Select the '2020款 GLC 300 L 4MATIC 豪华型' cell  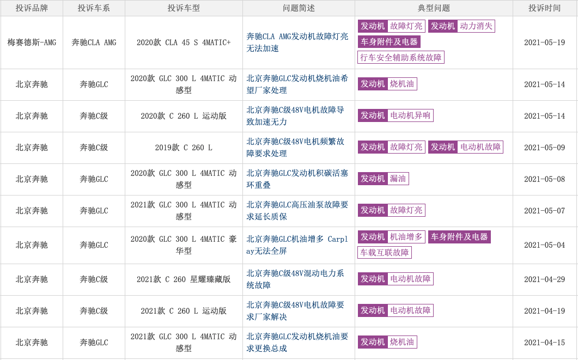coord(184,245)
